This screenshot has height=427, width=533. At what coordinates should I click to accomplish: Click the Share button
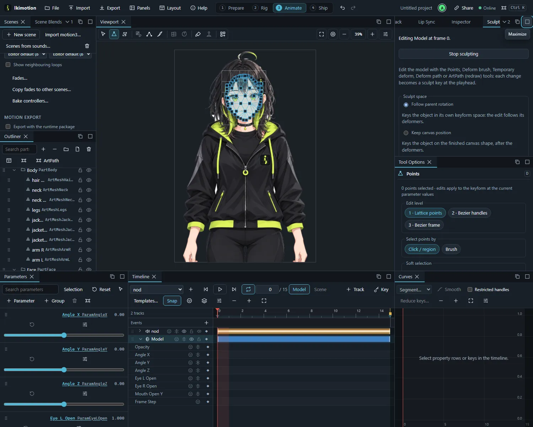(464, 8)
